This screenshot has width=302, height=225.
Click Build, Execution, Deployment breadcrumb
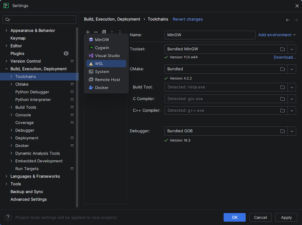(x=112, y=19)
